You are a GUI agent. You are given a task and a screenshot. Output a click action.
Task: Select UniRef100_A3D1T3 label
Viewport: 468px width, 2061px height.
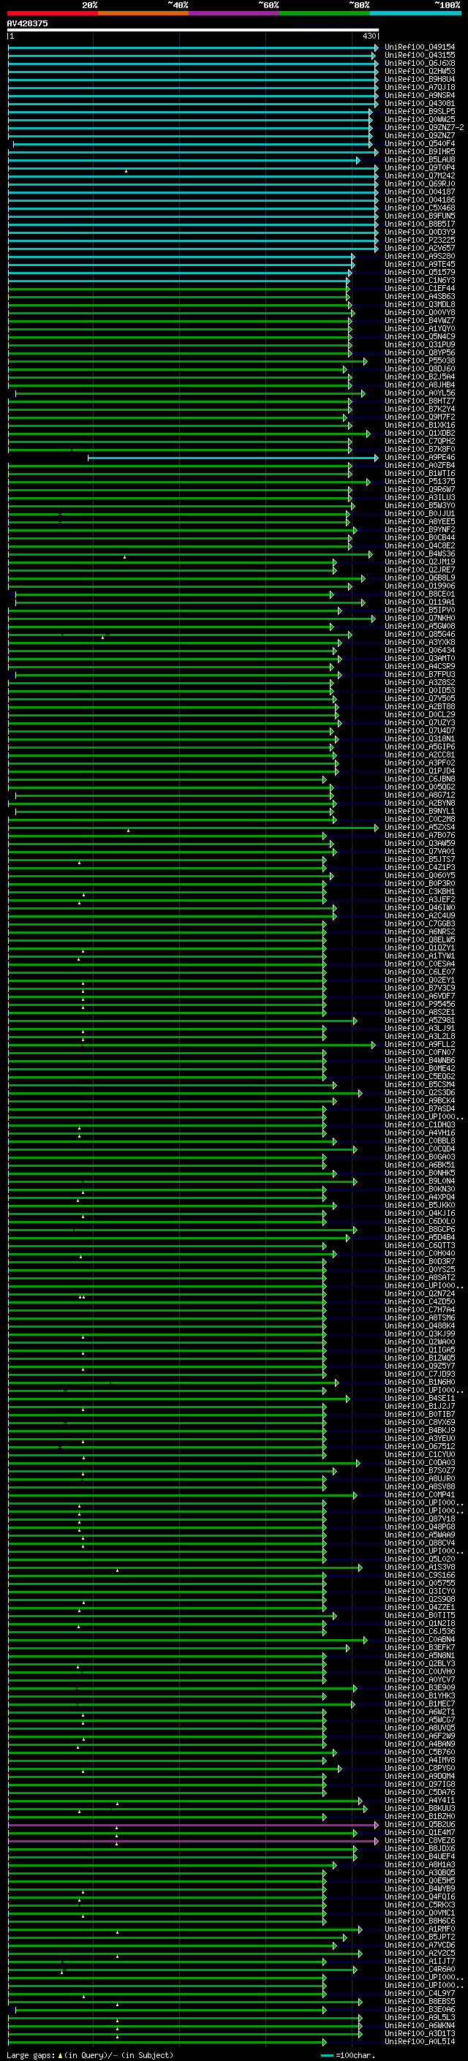pyautogui.click(x=420, y=2034)
